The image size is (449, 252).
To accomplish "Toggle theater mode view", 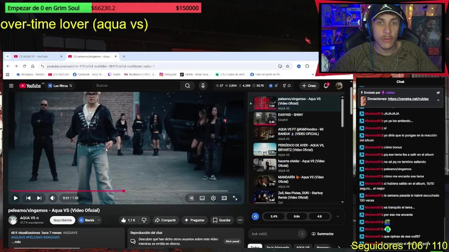I will pos(224,198).
